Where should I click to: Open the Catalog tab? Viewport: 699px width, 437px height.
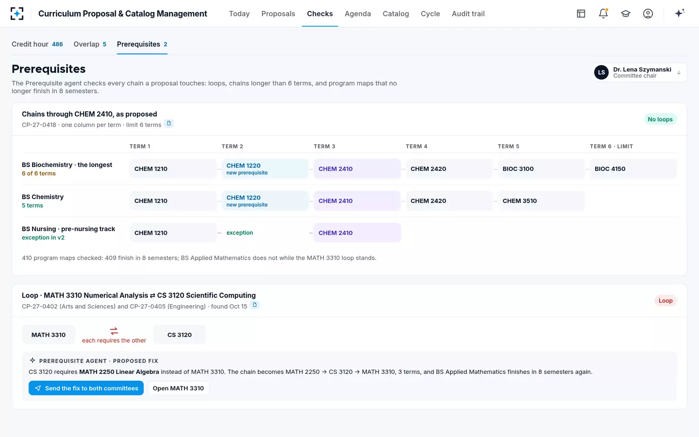[x=396, y=14]
